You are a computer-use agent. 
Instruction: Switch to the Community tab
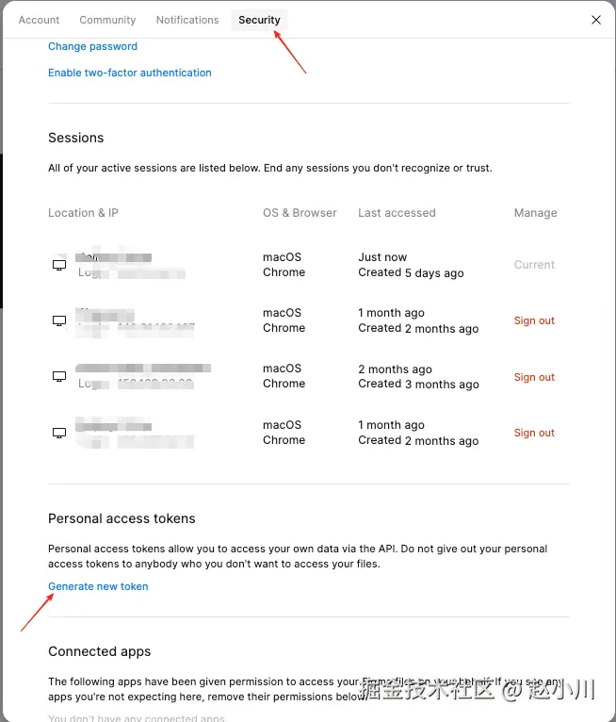[x=107, y=20]
